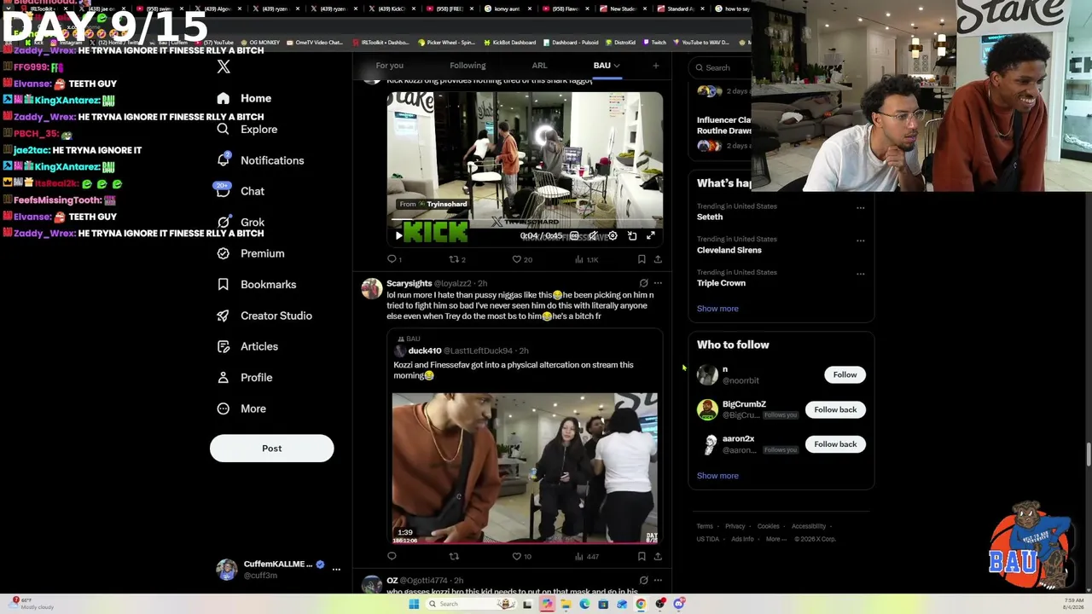Open options for Triple Crown trend
This screenshot has height=614, width=1092.
point(860,274)
